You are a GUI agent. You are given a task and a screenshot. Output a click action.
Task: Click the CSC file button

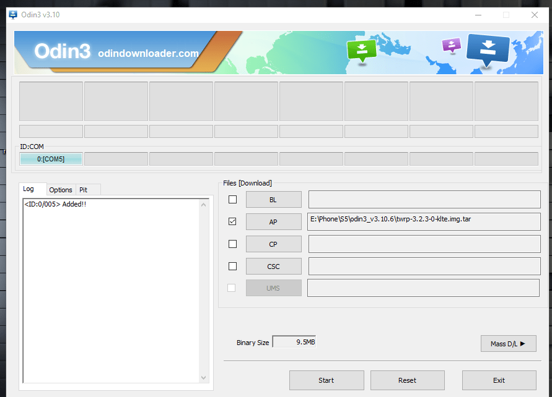click(274, 267)
